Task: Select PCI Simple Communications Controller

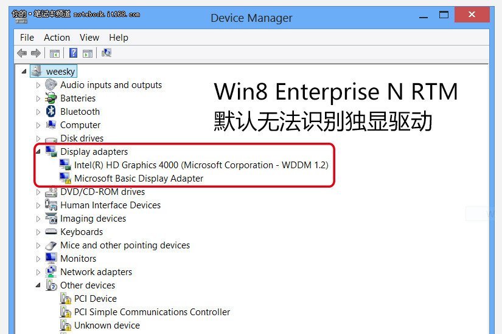Action: (152, 312)
